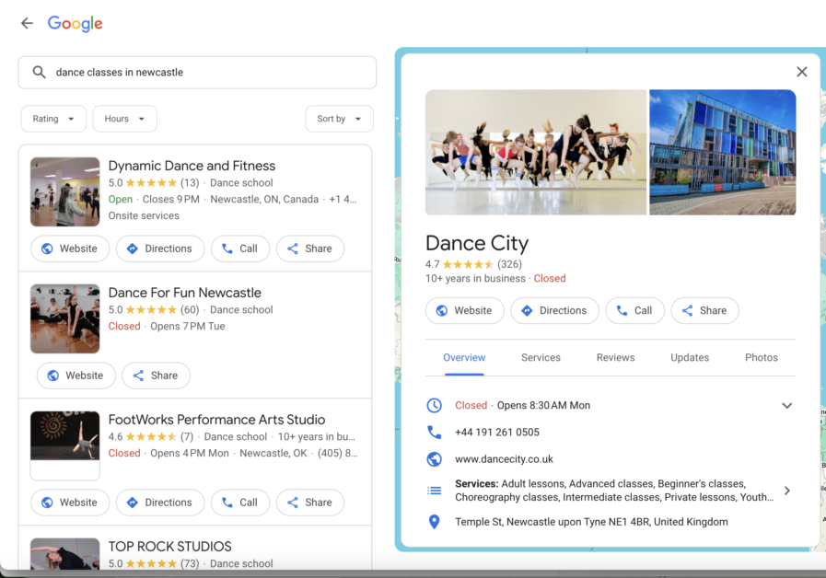Open the Hours filter dropdown
This screenshot has height=578, width=826.
pyautogui.click(x=125, y=119)
